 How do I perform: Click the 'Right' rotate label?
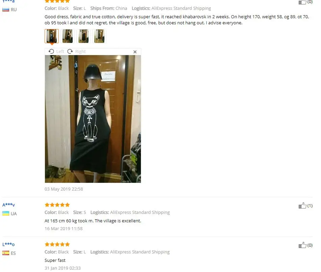[x=80, y=52]
